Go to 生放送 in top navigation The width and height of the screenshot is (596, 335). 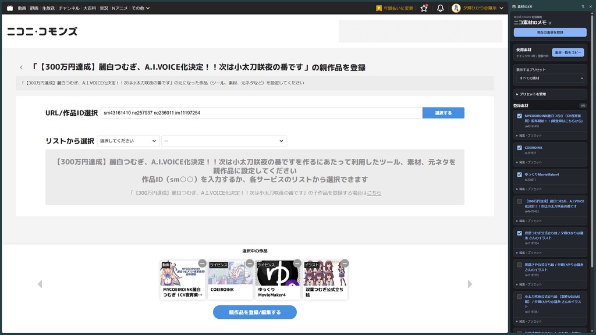pos(48,8)
